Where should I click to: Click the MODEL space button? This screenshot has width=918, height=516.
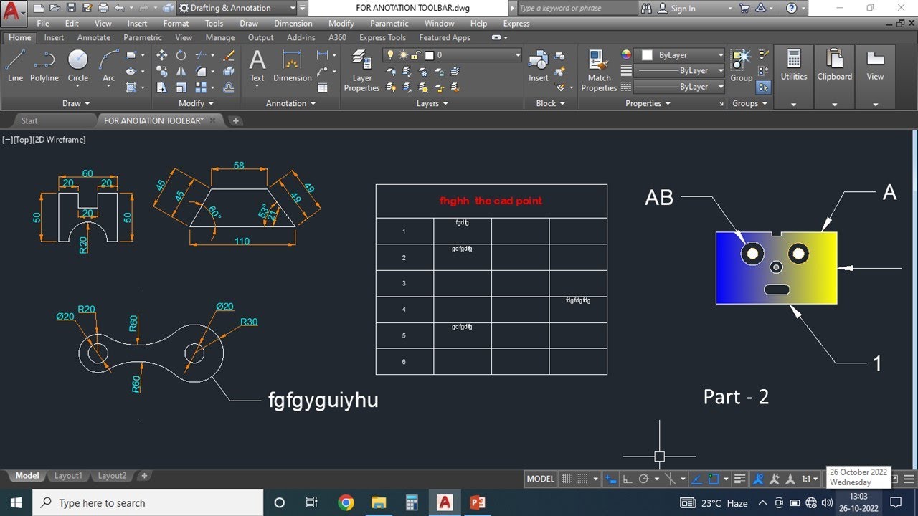541,479
